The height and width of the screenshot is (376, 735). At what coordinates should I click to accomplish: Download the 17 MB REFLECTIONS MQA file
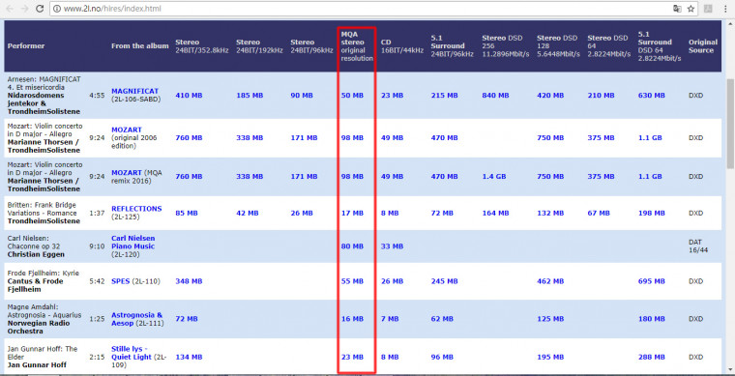point(352,213)
